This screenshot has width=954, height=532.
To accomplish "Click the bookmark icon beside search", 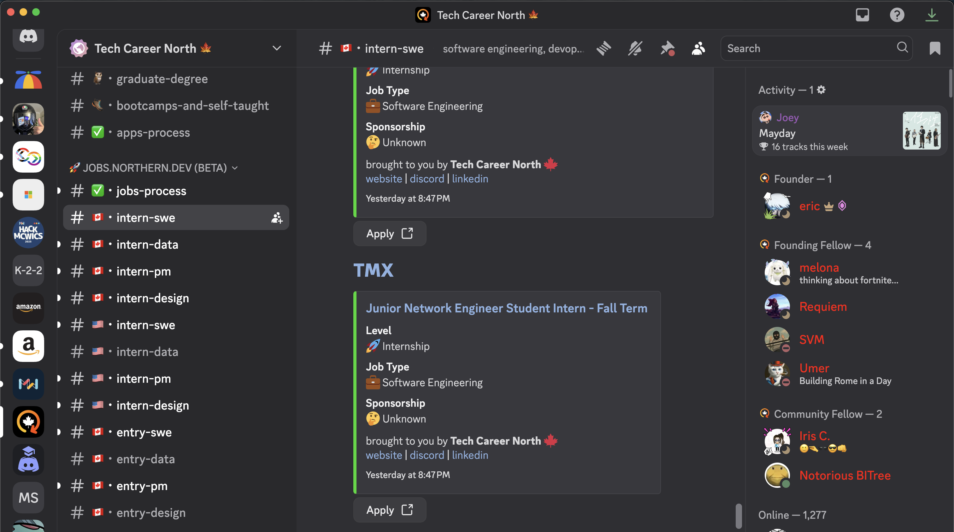I will point(935,49).
